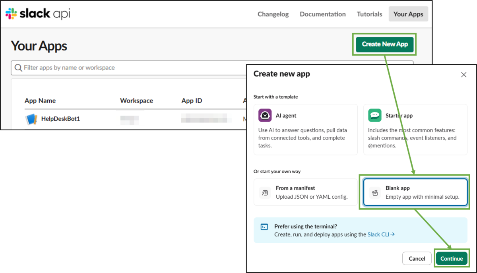Click the Your Apps page heading
Image resolution: width=477 pixels, height=273 pixels.
(x=39, y=46)
